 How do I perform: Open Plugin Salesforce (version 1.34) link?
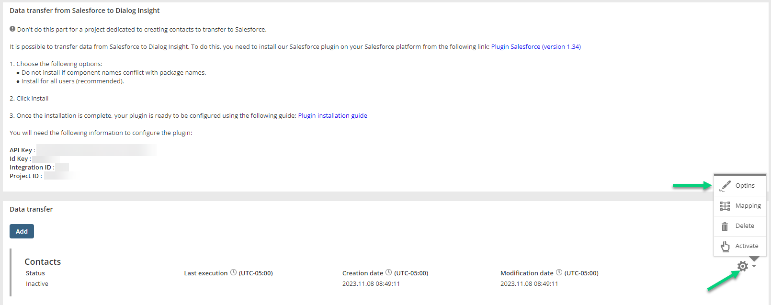coord(536,47)
